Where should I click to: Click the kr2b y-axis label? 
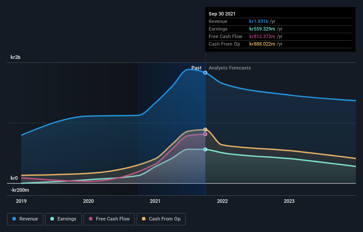(x=15, y=57)
